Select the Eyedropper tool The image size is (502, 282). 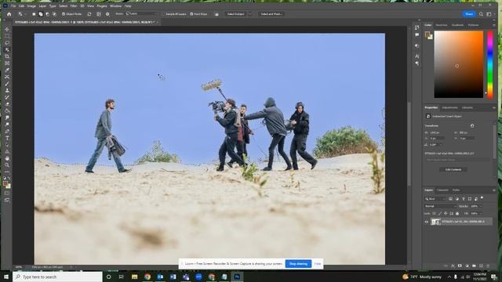pos(7,70)
